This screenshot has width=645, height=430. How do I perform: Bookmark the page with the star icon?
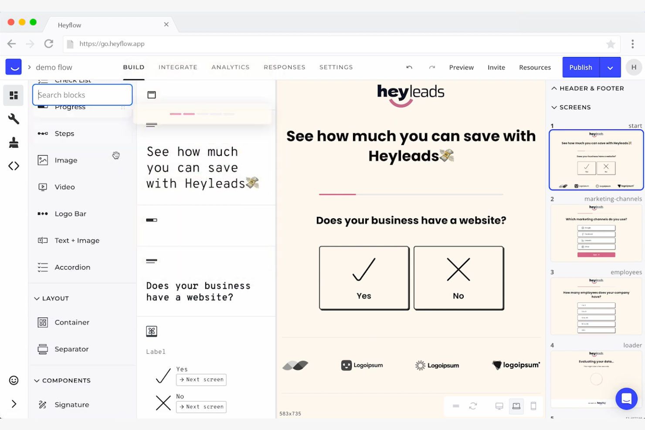coord(611,44)
